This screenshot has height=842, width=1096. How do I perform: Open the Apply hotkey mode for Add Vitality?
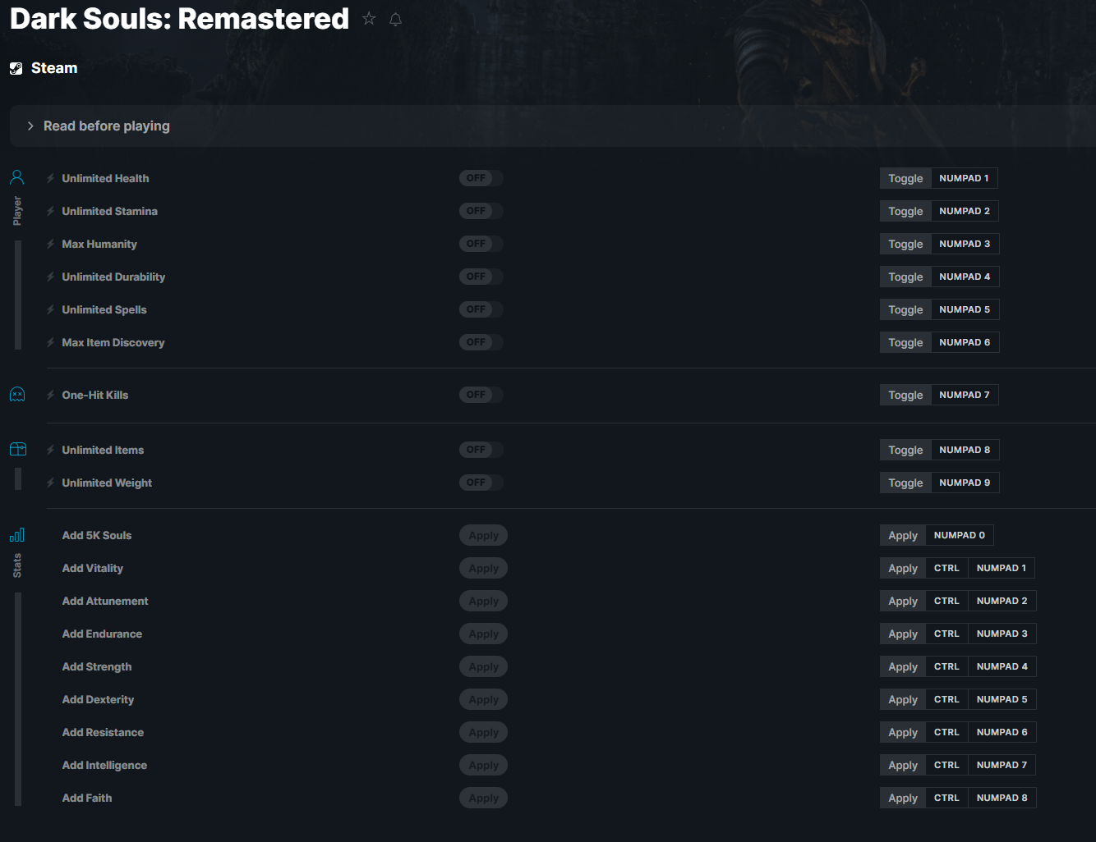coord(903,568)
